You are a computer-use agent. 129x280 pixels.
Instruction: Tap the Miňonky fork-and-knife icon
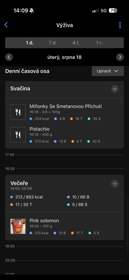point(18,112)
